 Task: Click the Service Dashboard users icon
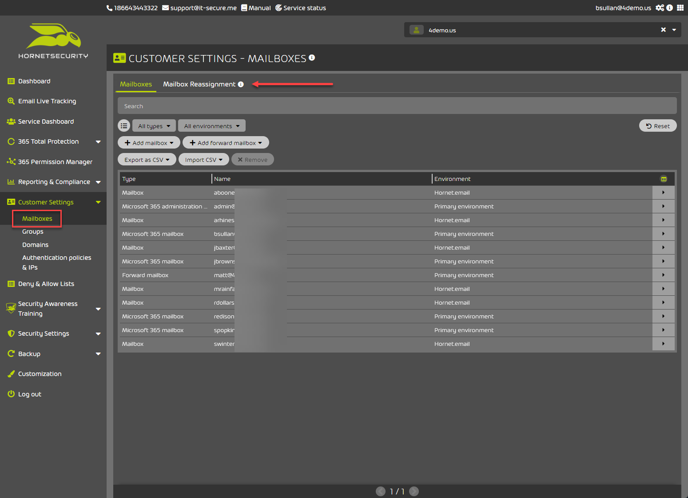(11, 122)
